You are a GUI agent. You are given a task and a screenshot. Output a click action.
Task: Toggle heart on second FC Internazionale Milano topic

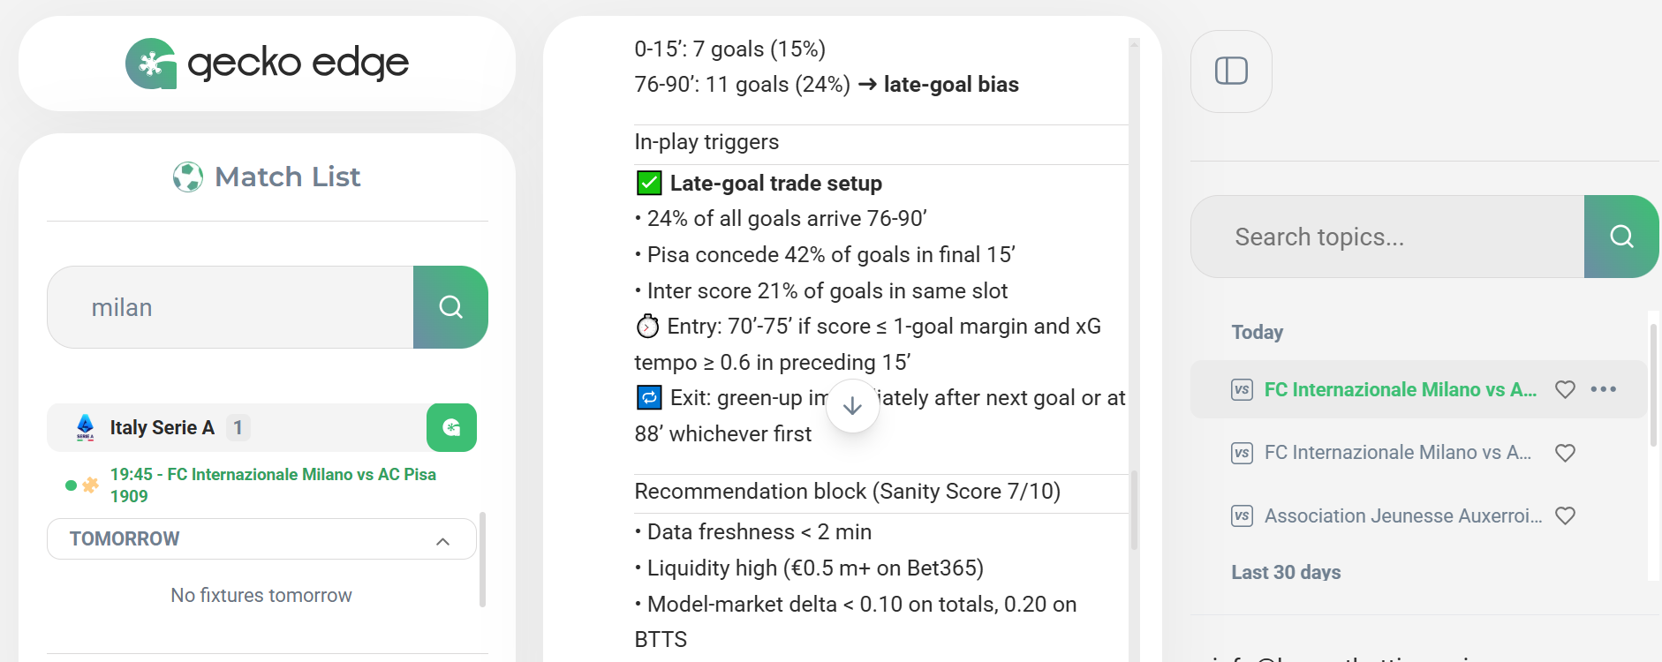(x=1565, y=453)
